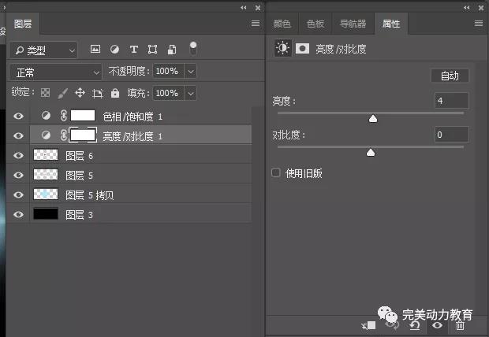Hide the 图层 6 layer
This screenshot has width=489, height=337.
pos(18,155)
